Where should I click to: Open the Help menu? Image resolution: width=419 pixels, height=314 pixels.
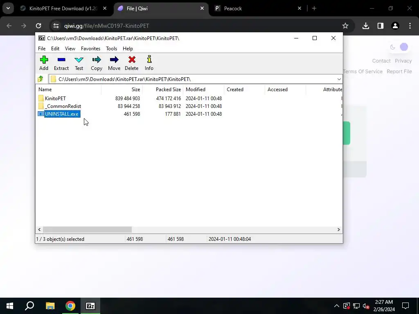[x=128, y=49]
